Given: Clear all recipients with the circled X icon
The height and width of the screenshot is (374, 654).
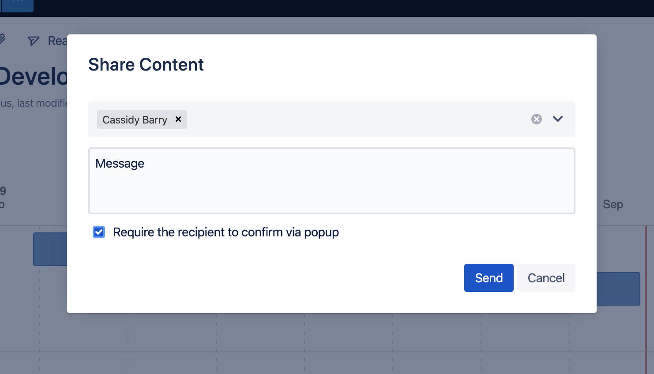Looking at the screenshot, I should pos(536,119).
